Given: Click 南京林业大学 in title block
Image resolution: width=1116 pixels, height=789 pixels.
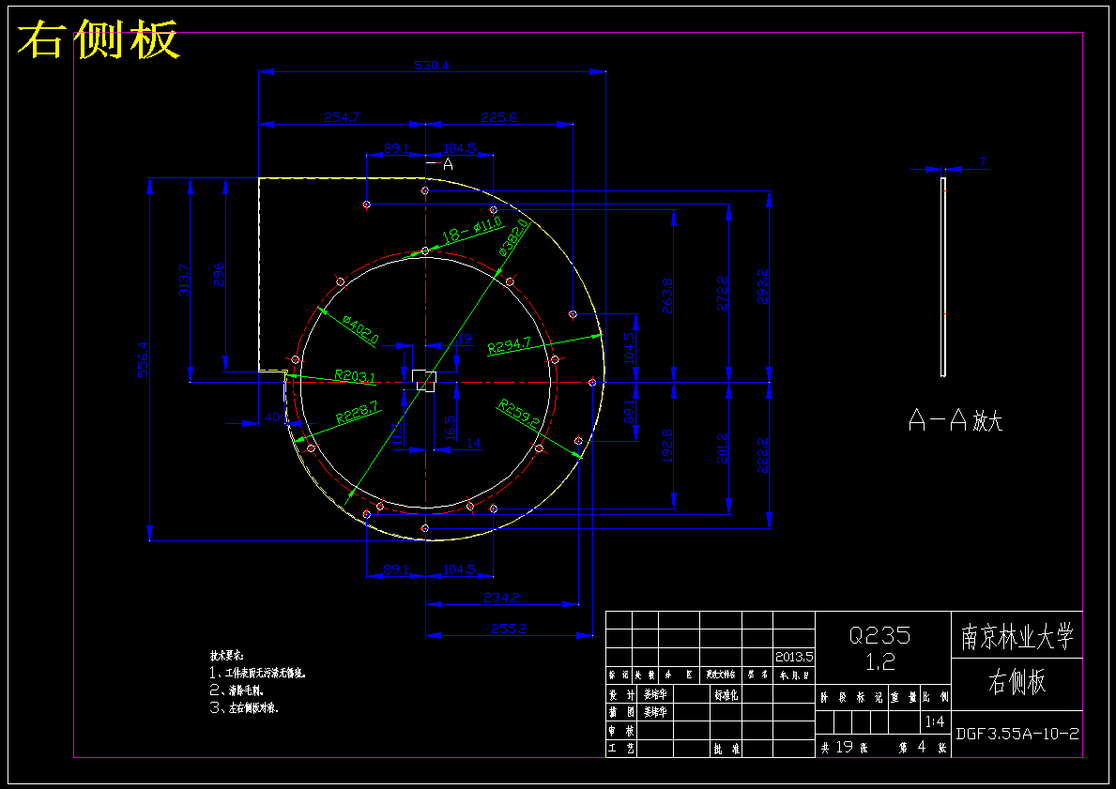Looking at the screenshot, I should pos(1017,637).
